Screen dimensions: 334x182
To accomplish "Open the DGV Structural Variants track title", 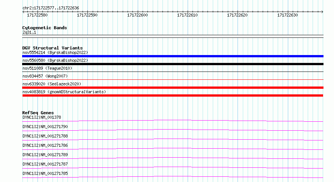I will (53, 48).
